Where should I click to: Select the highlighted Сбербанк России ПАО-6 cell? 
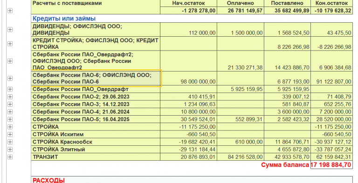[96, 78]
